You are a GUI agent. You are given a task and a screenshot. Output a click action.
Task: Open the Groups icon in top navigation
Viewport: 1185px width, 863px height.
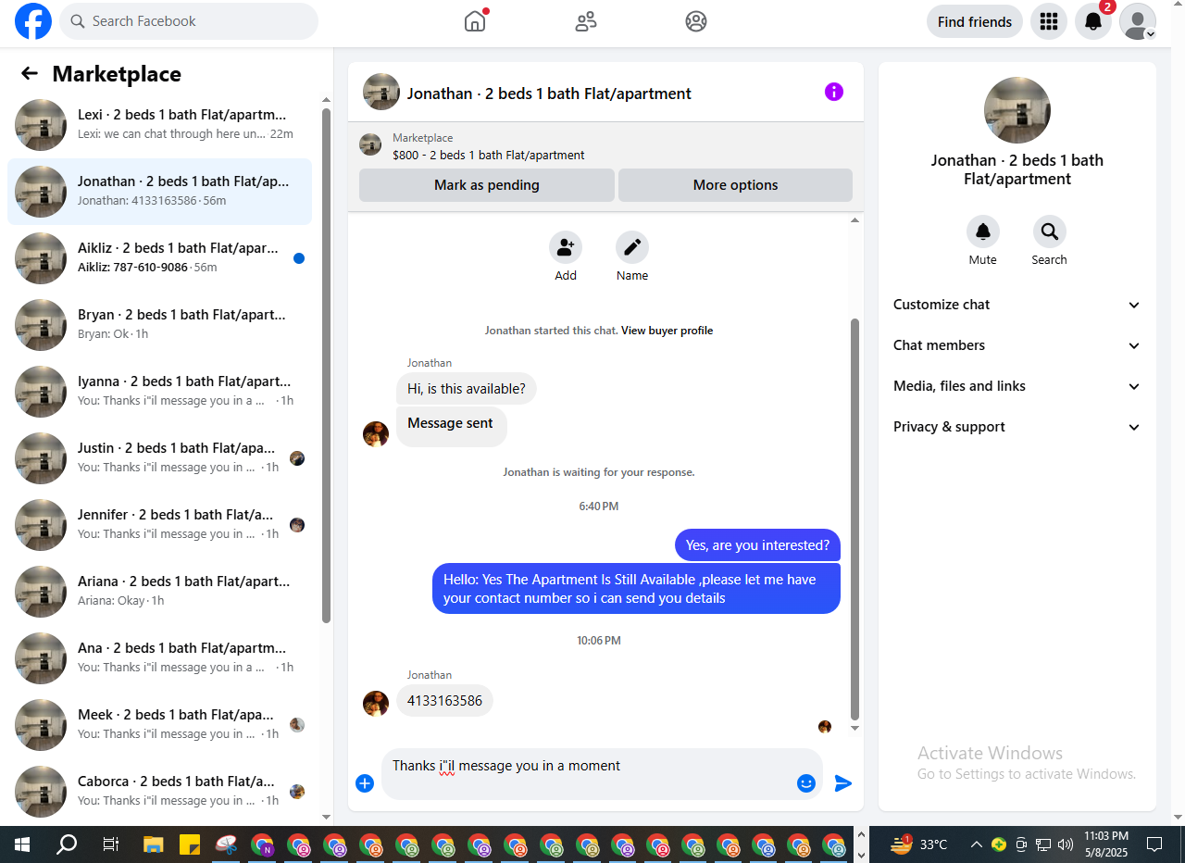pyautogui.click(x=696, y=21)
